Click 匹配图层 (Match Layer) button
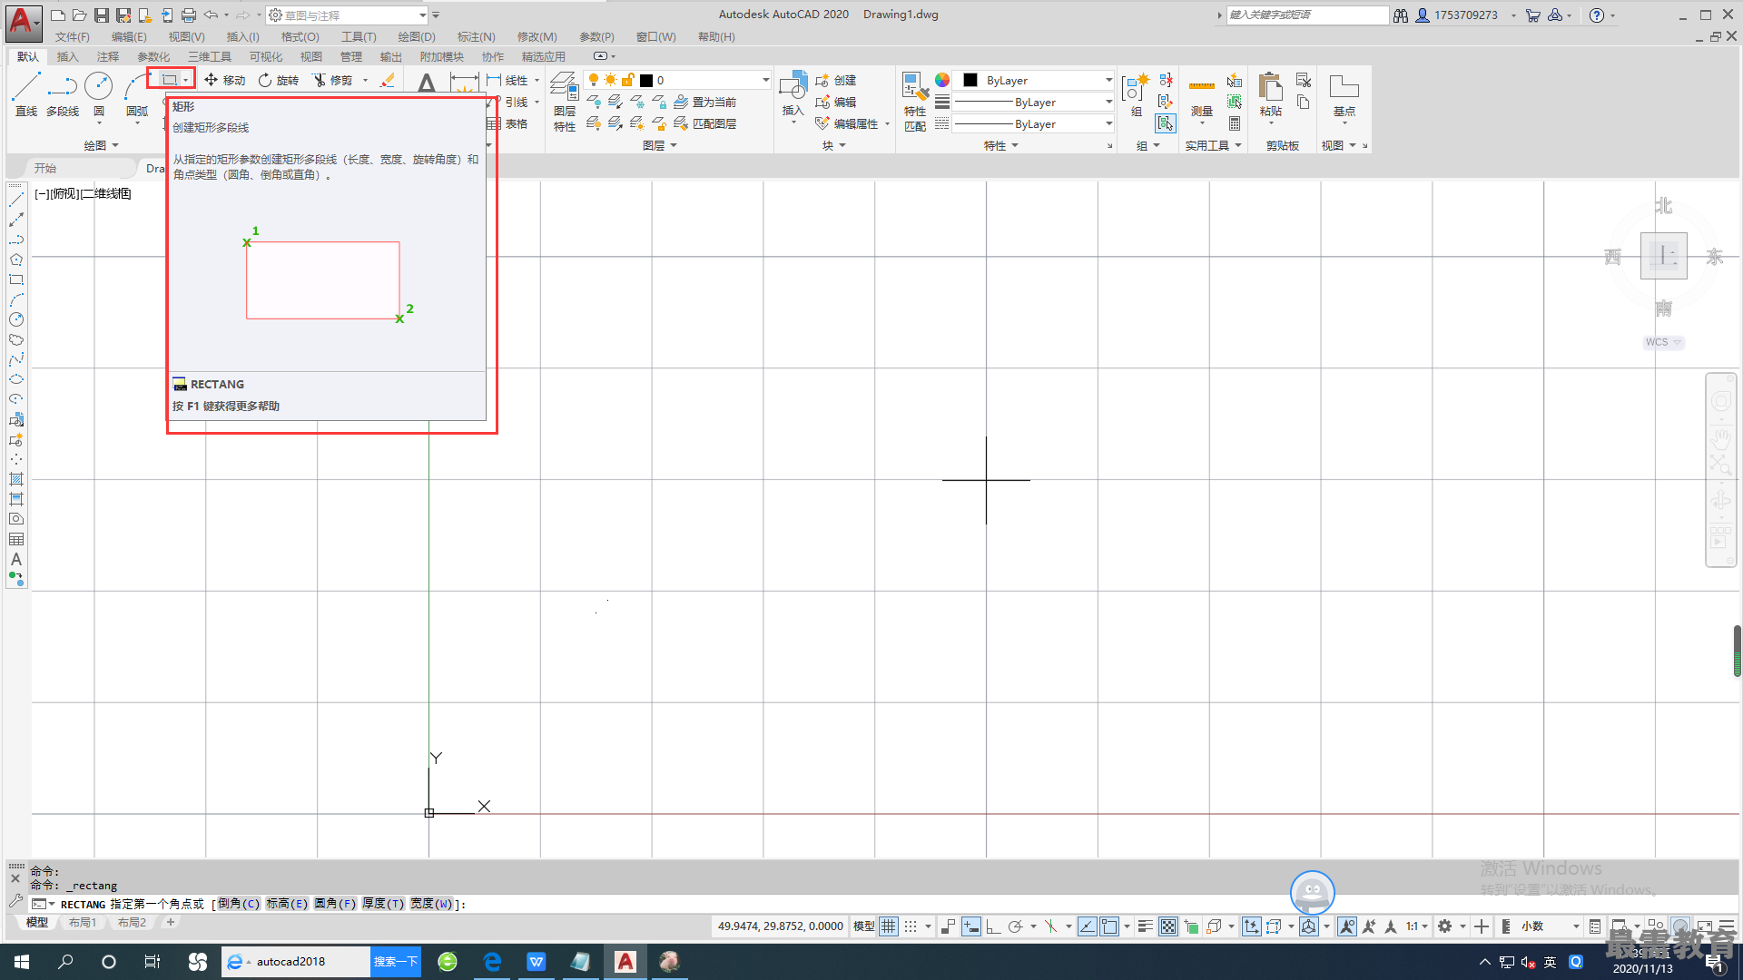 point(705,123)
